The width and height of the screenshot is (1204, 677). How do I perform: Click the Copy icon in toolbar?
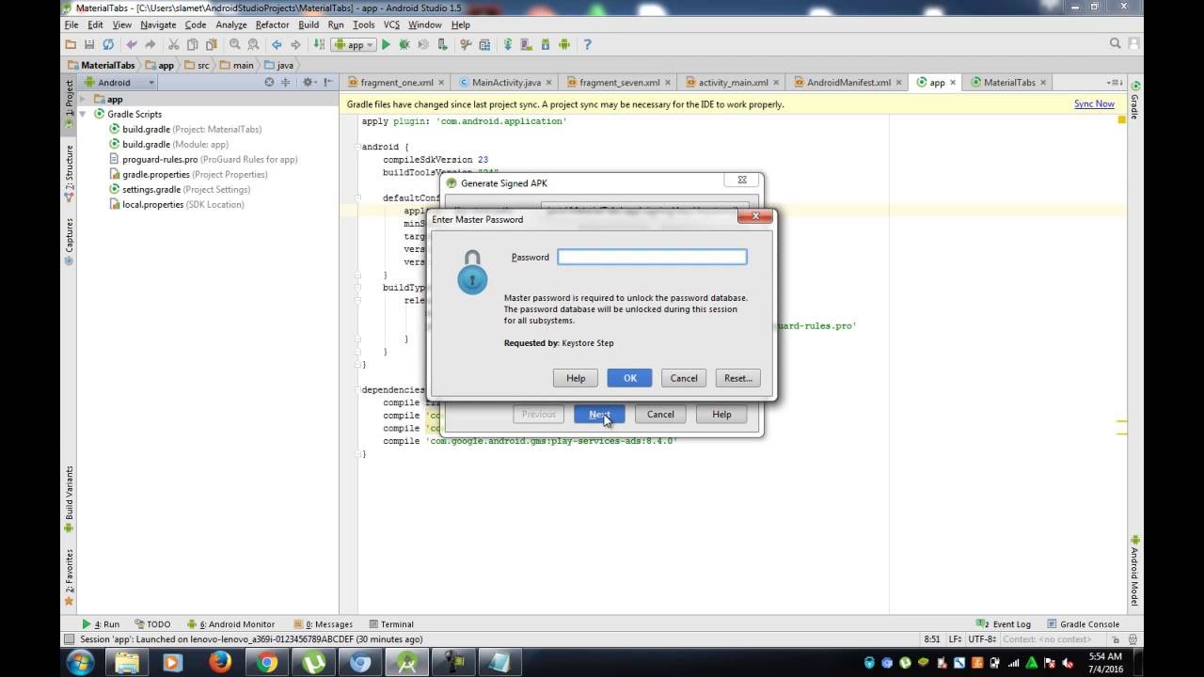click(x=192, y=44)
